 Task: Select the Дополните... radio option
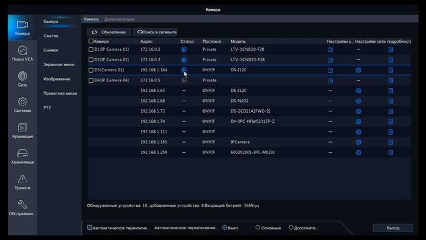(291, 227)
